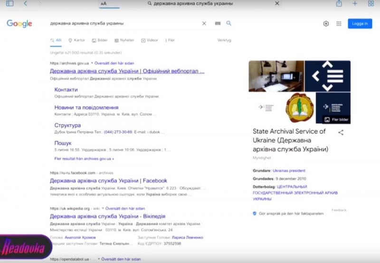380x263 pixels.
Task: Switch to the Videor tab
Action: pos(150,40)
